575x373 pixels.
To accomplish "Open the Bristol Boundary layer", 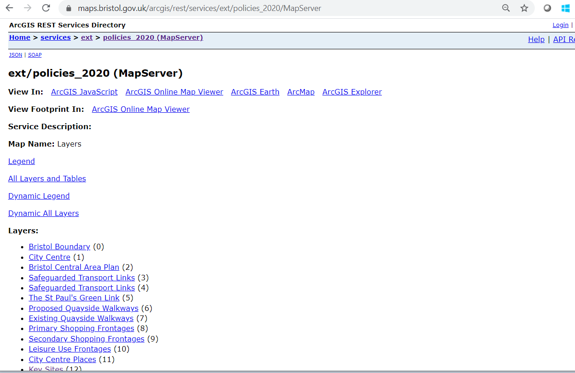I will pos(59,247).
